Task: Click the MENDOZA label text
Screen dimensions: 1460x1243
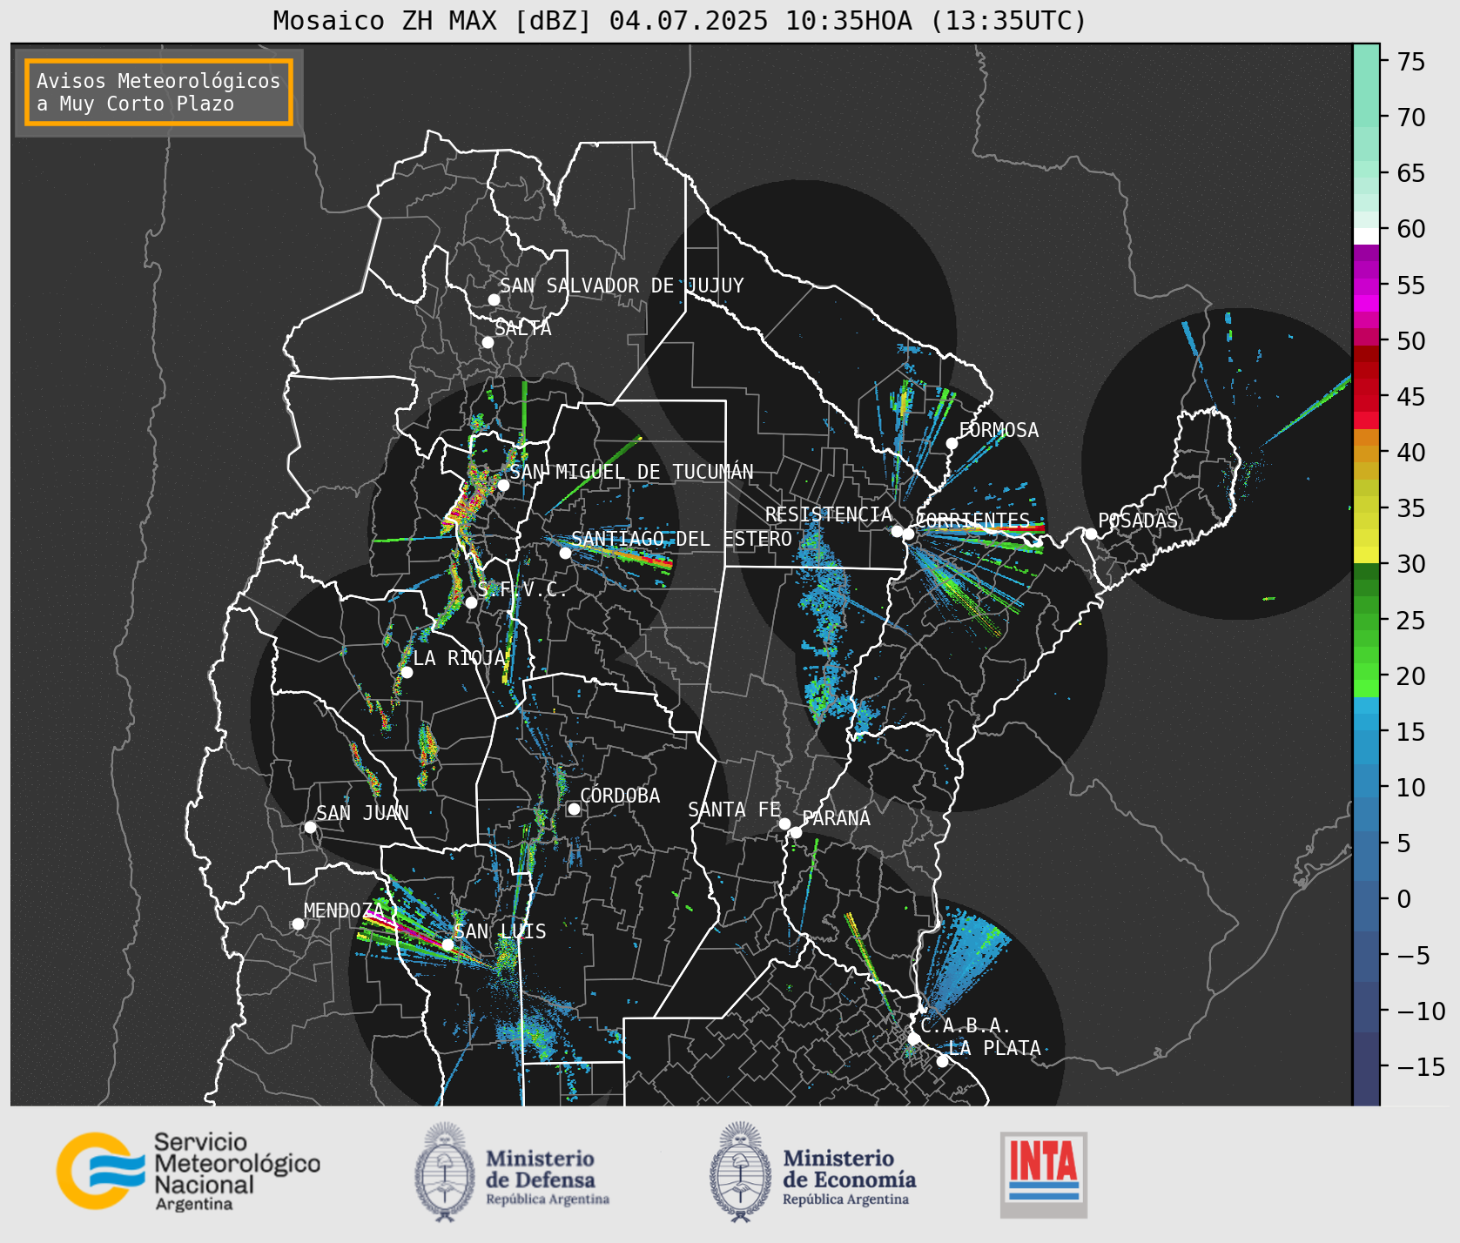Action: pos(343,910)
